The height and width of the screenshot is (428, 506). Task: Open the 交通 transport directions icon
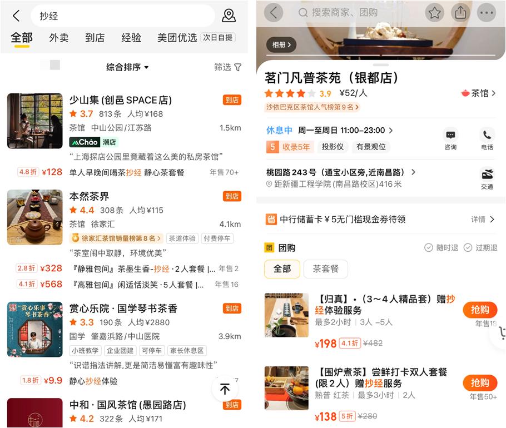[487, 175]
